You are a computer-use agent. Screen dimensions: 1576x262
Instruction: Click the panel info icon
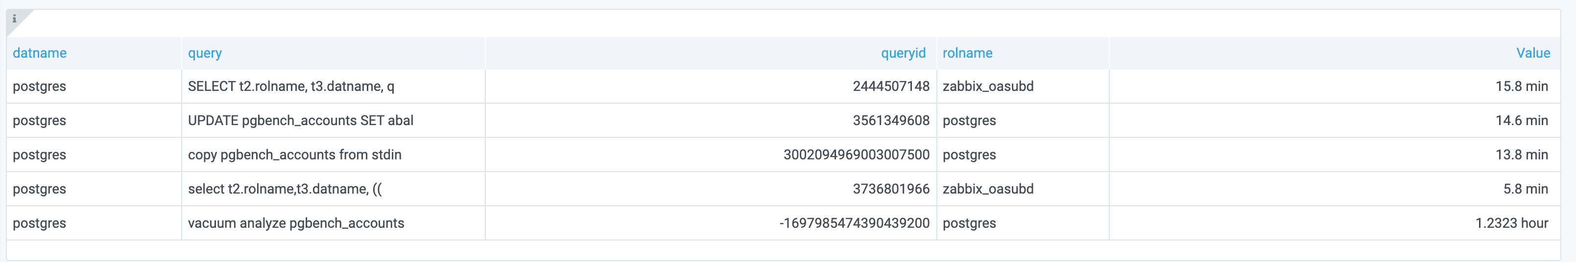[x=15, y=19]
